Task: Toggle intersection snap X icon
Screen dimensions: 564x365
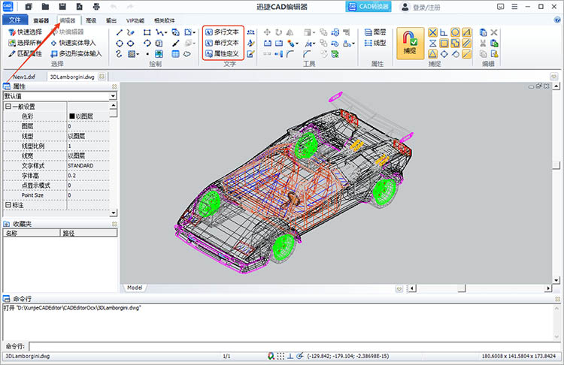Action: click(x=432, y=33)
